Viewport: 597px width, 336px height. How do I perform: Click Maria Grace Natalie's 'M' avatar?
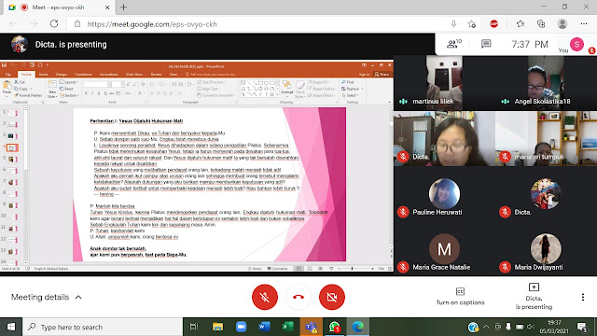(x=444, y=249)
